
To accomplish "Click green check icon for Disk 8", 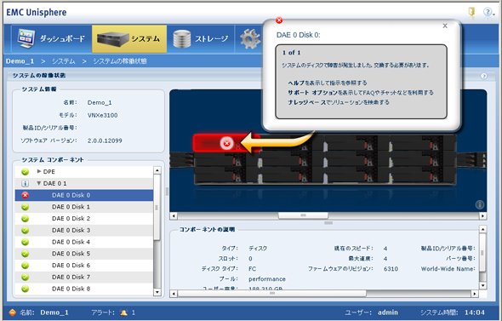I will 25,289.
